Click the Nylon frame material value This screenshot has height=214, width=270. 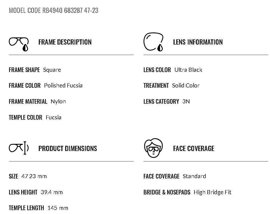click(58, 101)
